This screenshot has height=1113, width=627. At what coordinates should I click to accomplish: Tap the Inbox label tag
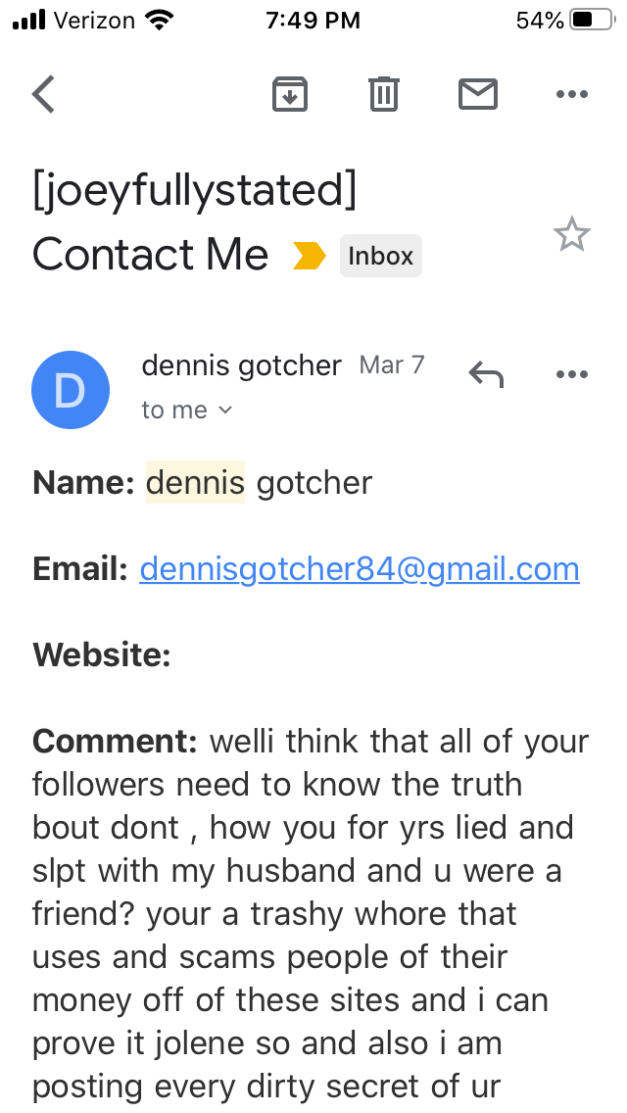pos(381,257)
